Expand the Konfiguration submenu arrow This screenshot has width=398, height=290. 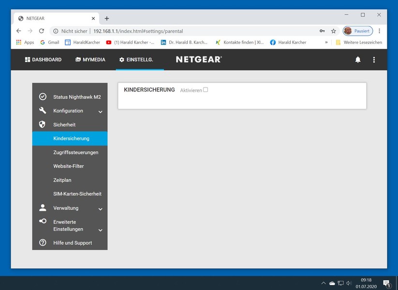[100, 112]
